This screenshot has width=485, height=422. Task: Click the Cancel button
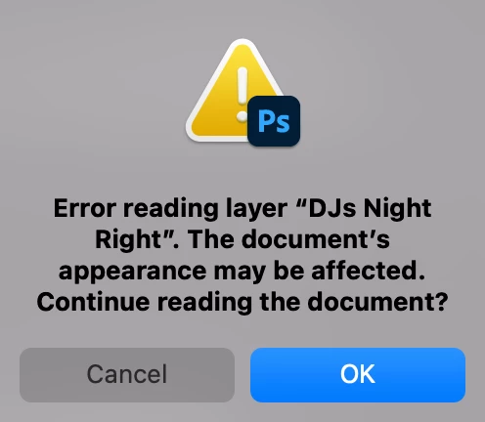(127, 375)
